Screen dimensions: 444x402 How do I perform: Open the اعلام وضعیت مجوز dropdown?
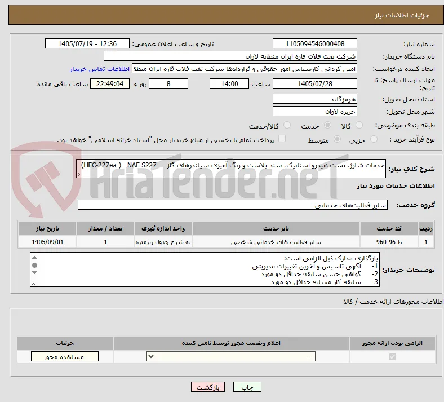[231, 356]
